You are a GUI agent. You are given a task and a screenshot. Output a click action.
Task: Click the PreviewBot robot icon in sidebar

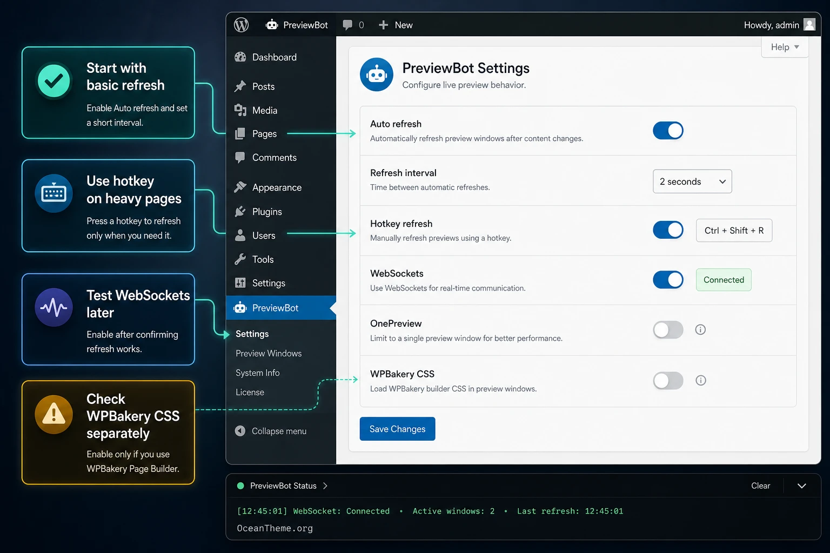[240, 308]
